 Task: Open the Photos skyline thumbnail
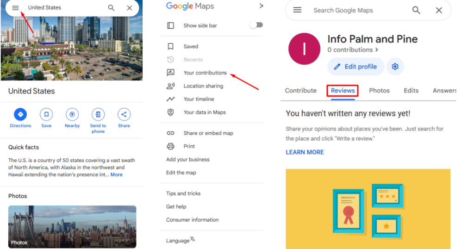[72, 227]
